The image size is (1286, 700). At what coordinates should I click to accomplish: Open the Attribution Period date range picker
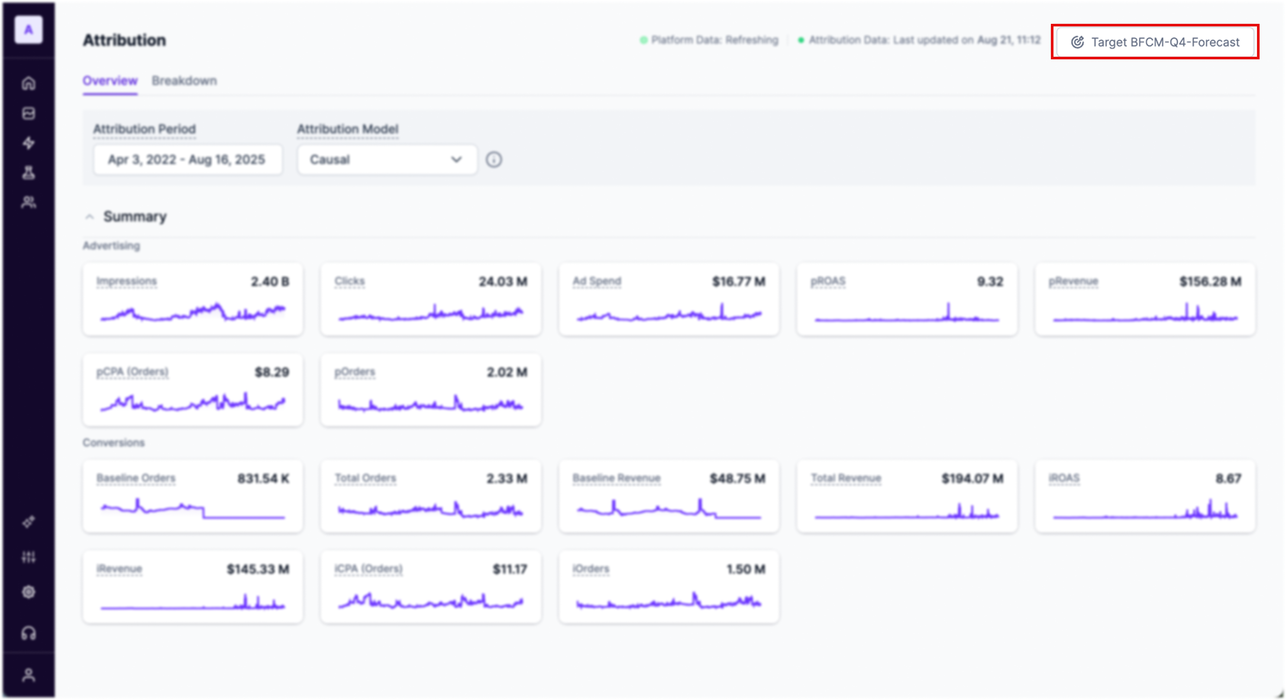(187, 160)
